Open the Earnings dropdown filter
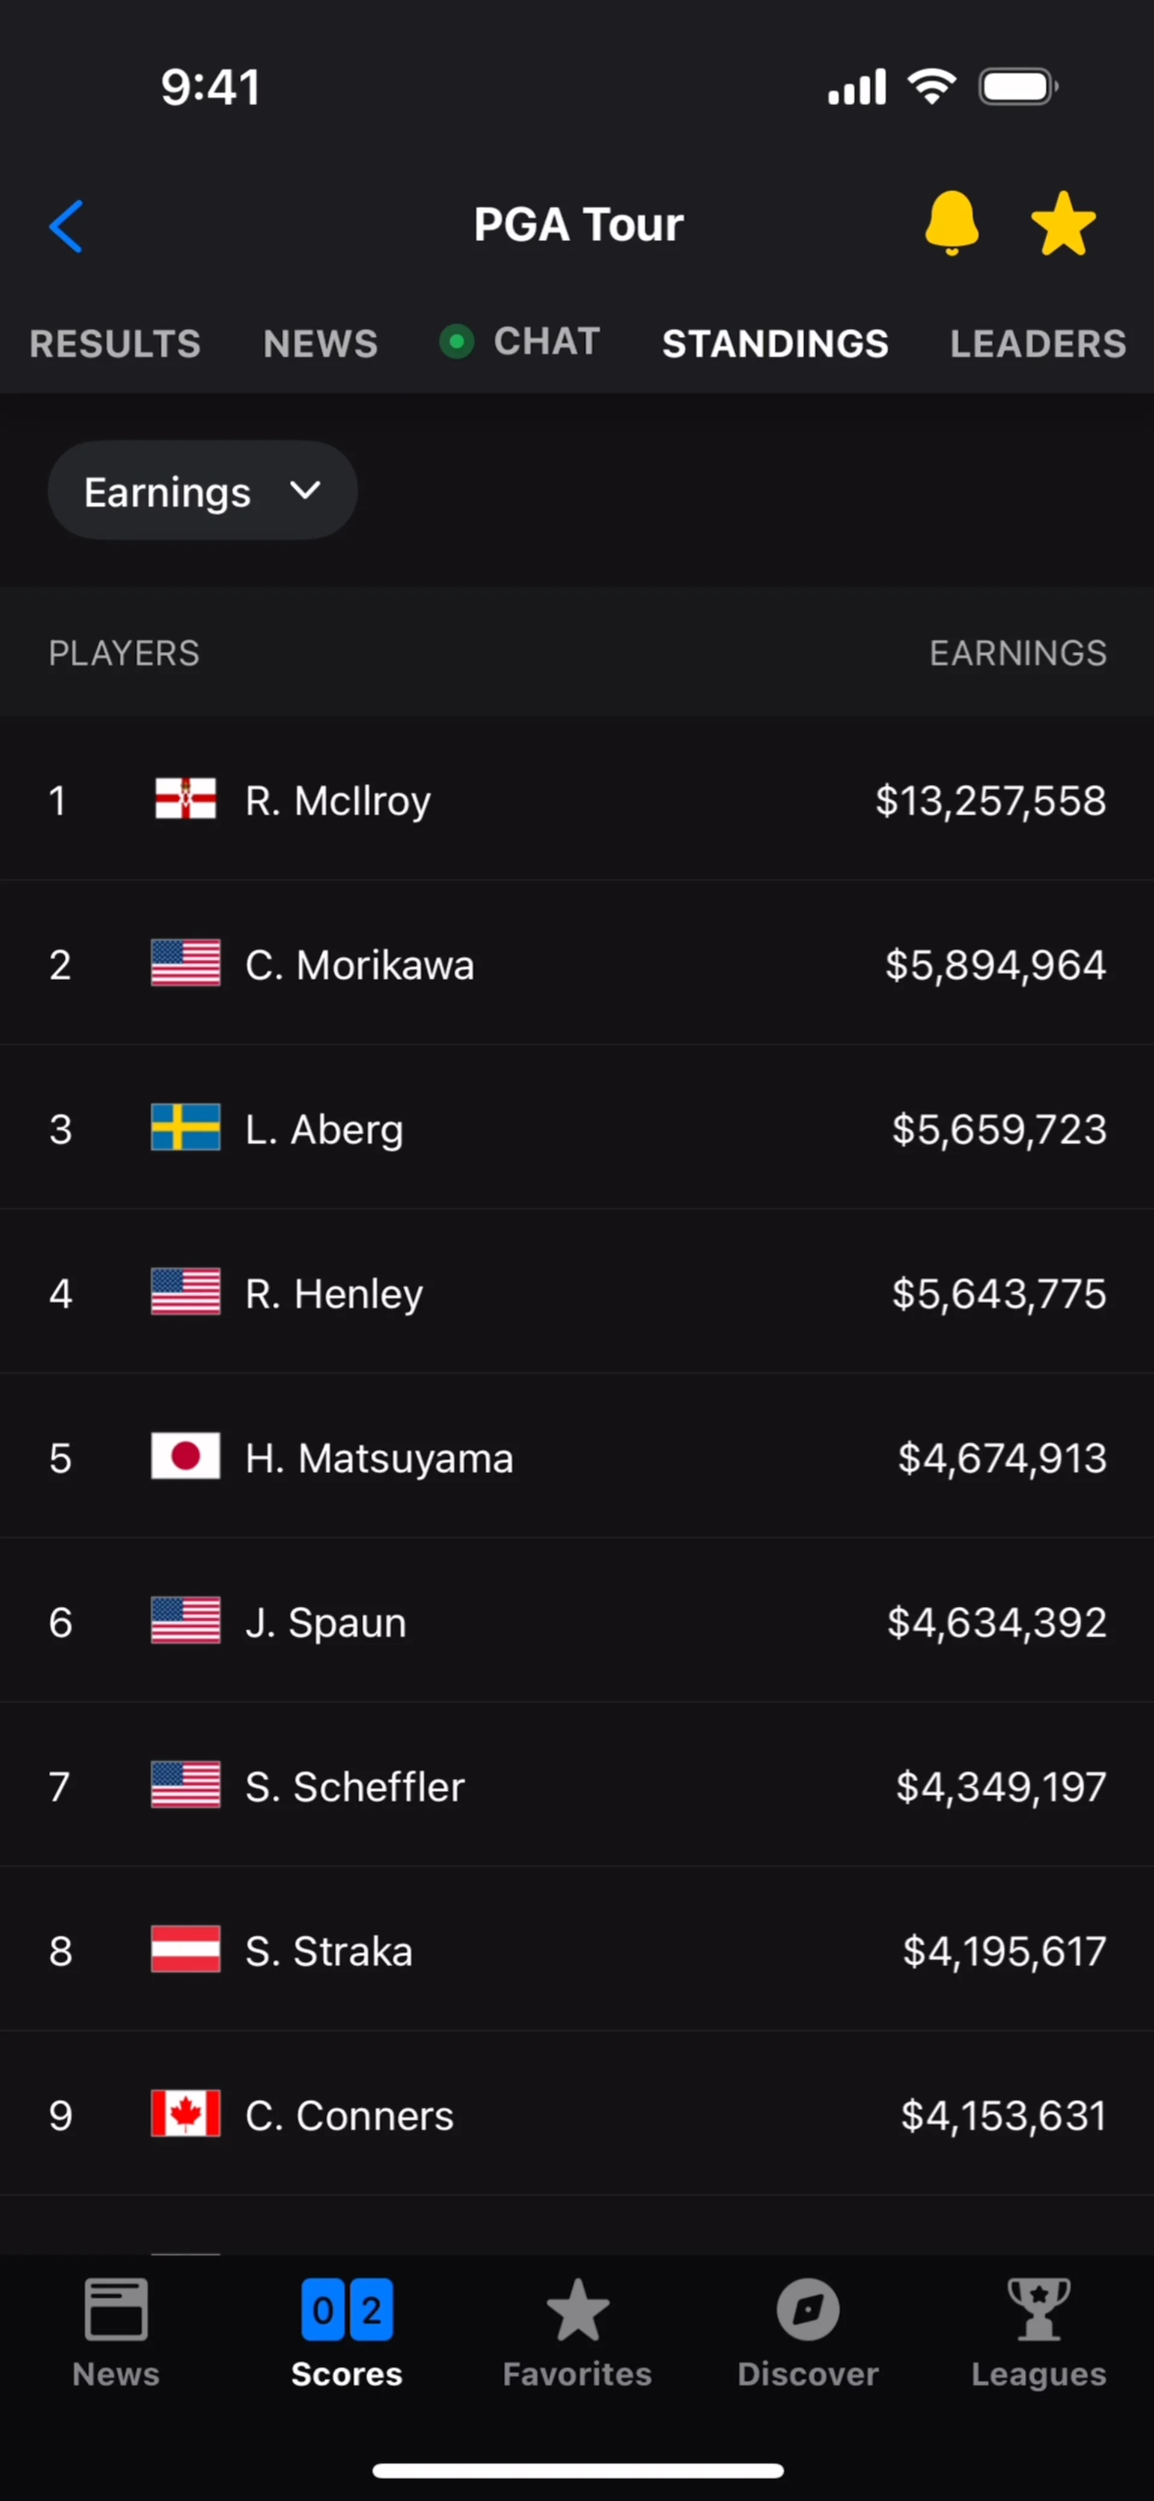 point(202,491)
